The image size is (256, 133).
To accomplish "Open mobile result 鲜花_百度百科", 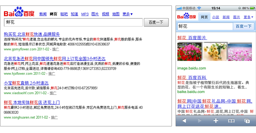I will 192,78.
